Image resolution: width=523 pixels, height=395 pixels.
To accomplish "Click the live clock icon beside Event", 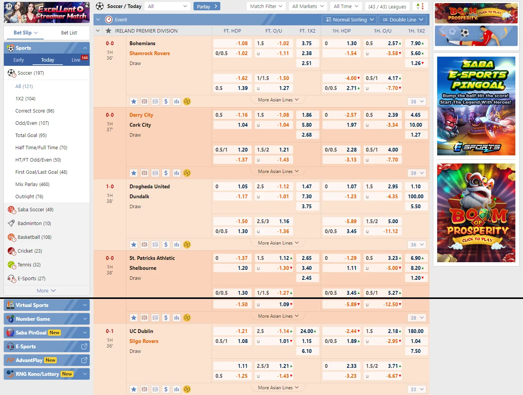I will (x=109, y=20).
